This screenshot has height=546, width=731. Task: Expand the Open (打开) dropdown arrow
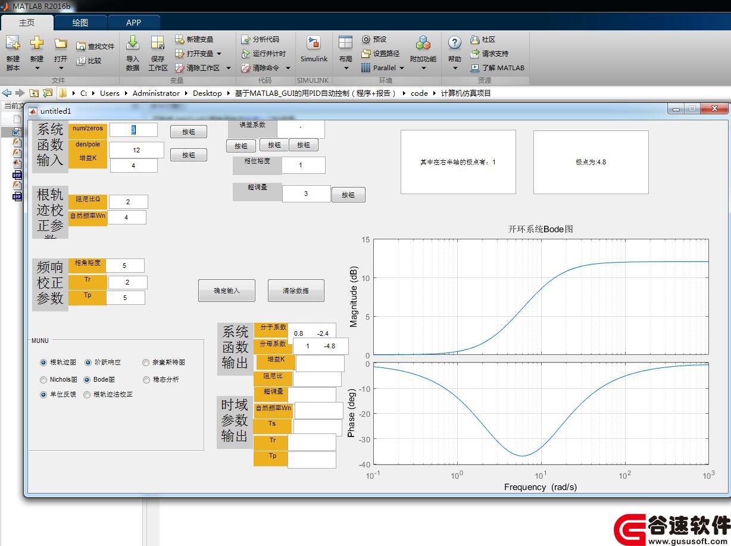click(x=61, y=68)
